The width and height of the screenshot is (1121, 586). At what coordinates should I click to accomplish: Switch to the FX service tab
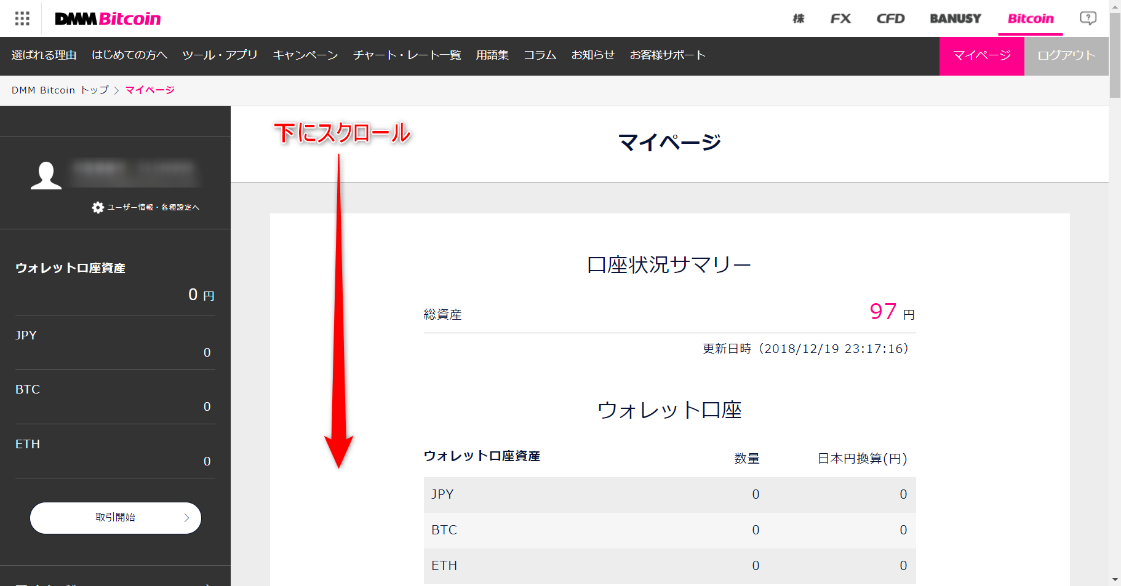840,18
